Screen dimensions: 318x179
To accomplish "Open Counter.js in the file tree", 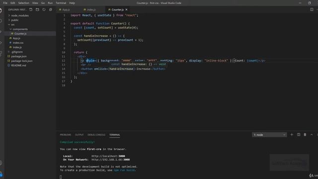I will click(20, 34).
